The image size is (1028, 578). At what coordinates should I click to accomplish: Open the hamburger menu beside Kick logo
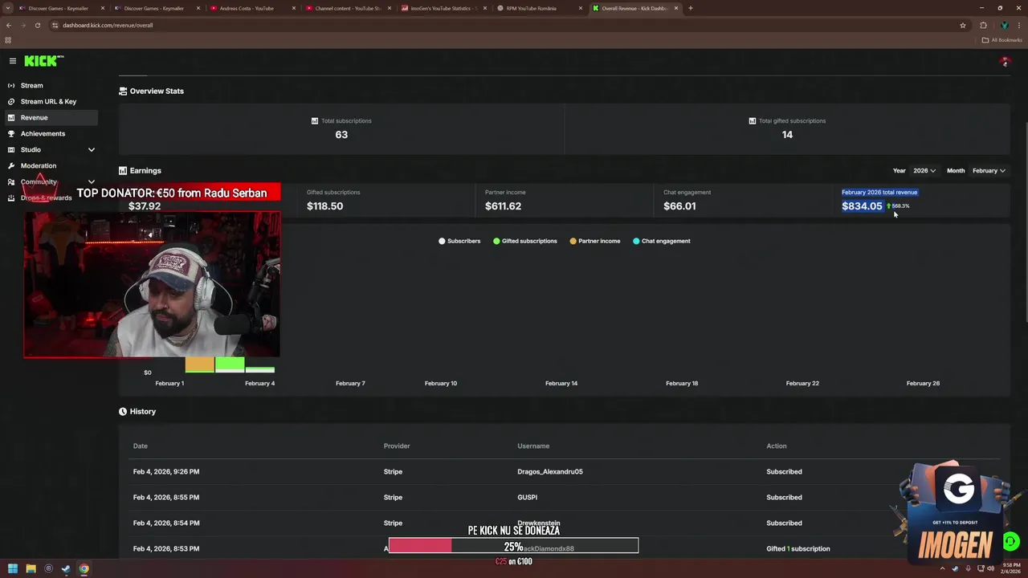tap(12, 61)
